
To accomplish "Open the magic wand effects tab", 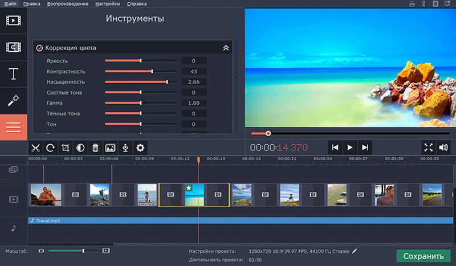I will 13,101.
